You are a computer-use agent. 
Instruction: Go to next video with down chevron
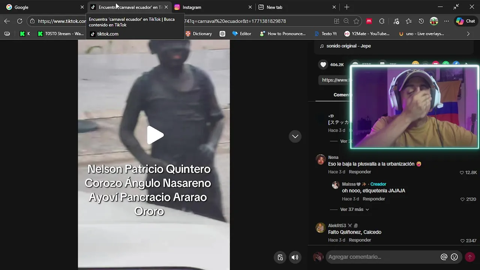295,136
